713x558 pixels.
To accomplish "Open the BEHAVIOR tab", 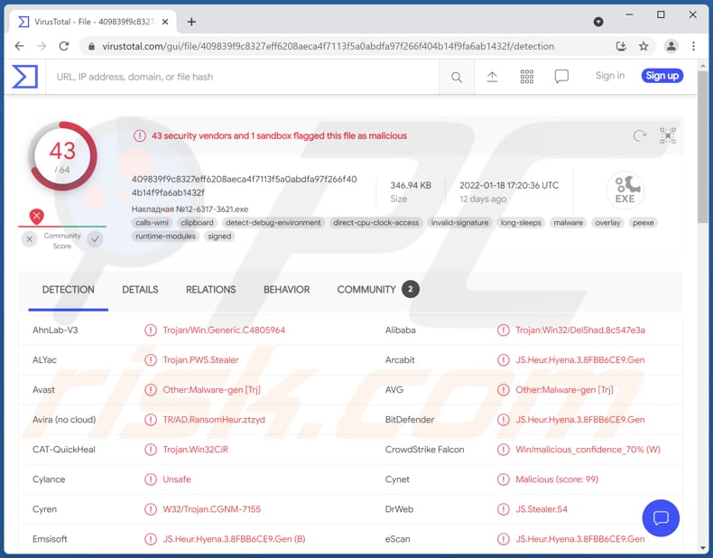I will tap(286, 290).
